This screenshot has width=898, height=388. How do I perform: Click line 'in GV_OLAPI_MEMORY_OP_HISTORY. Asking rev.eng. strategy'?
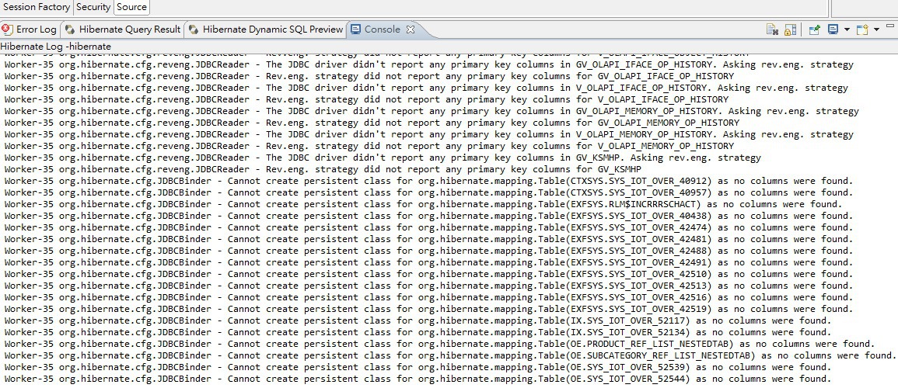(432, 111)
